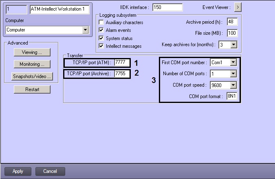The width and height of the screenshot is (275, 179).
Task: Uncheck Alarm events checkbox
Action: click(x=101, y=30)
